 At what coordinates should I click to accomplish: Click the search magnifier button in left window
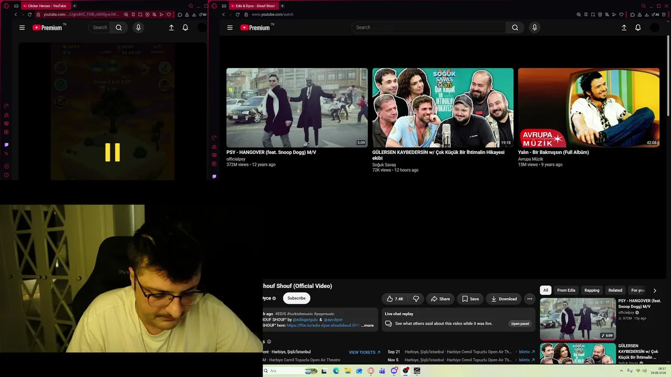pyautogui.click(x=119, y=28)
